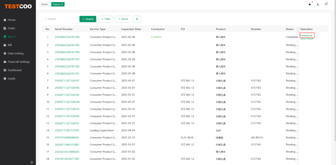Click the Order icon in the sidebar

5,28
